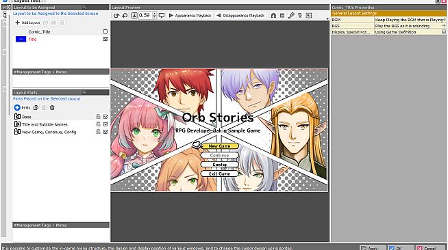Image resolution: width=448 pixels, height=250 pixels.
Task: Click the delete layout trash icon
Action: pos(62,23)
